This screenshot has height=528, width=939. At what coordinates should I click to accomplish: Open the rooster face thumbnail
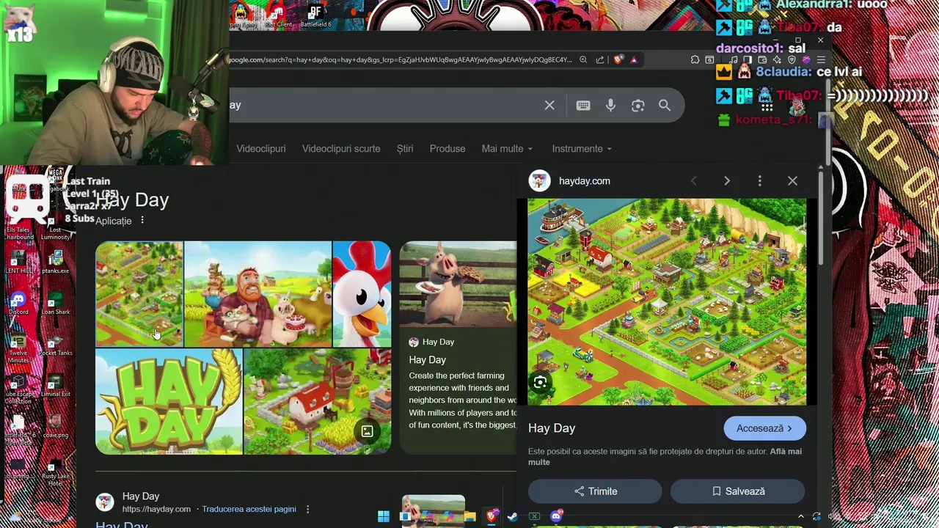(362, 294)
